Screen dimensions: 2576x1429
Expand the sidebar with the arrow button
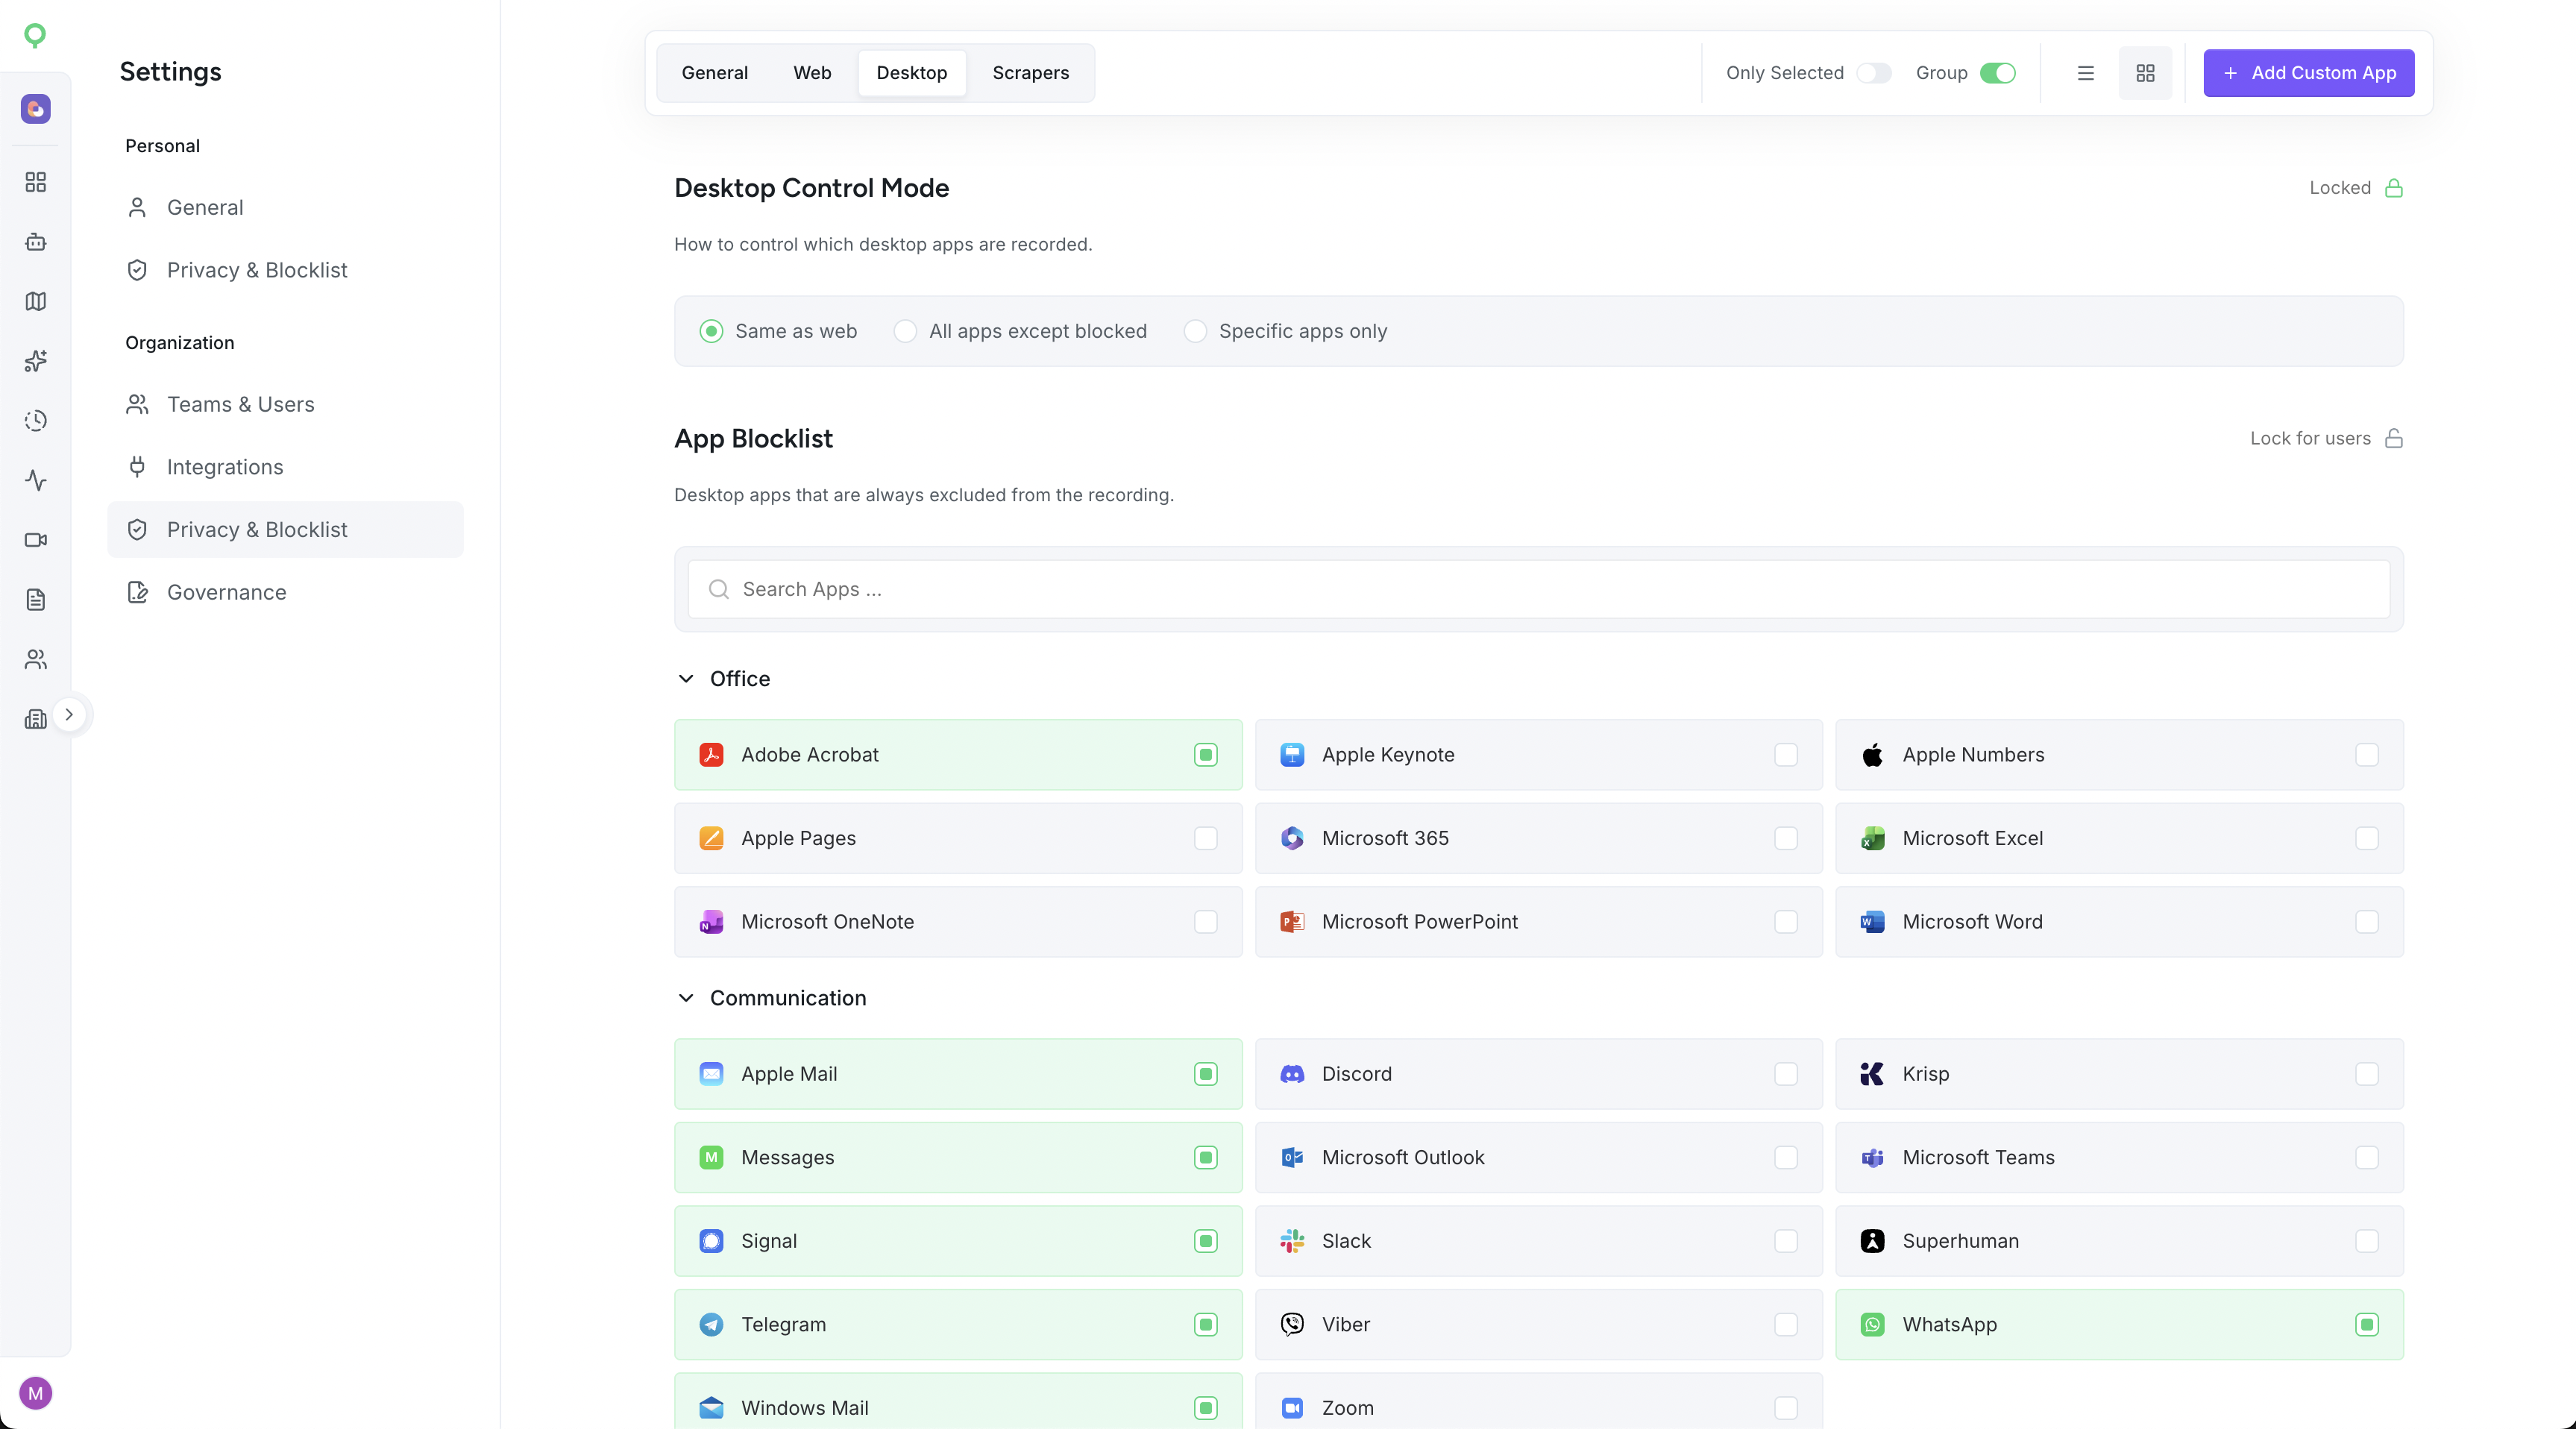[x=69, y=715]
